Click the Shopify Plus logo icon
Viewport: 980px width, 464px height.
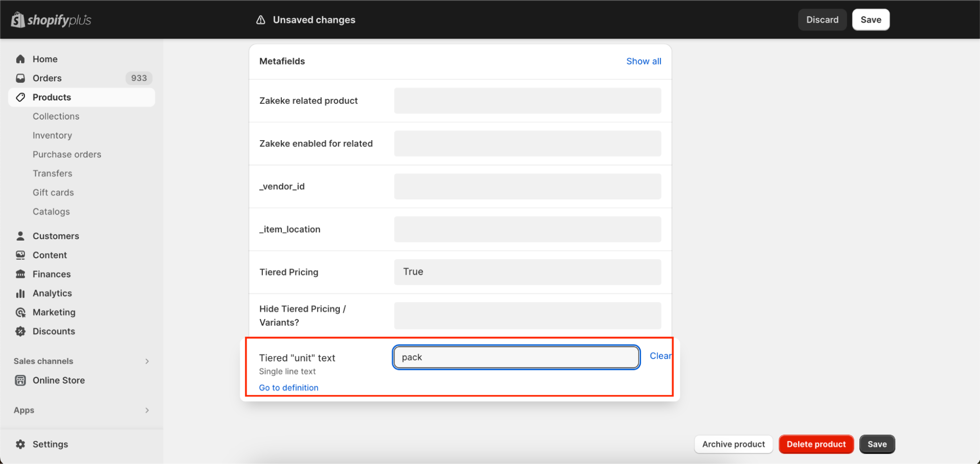[x=18, y=20]
